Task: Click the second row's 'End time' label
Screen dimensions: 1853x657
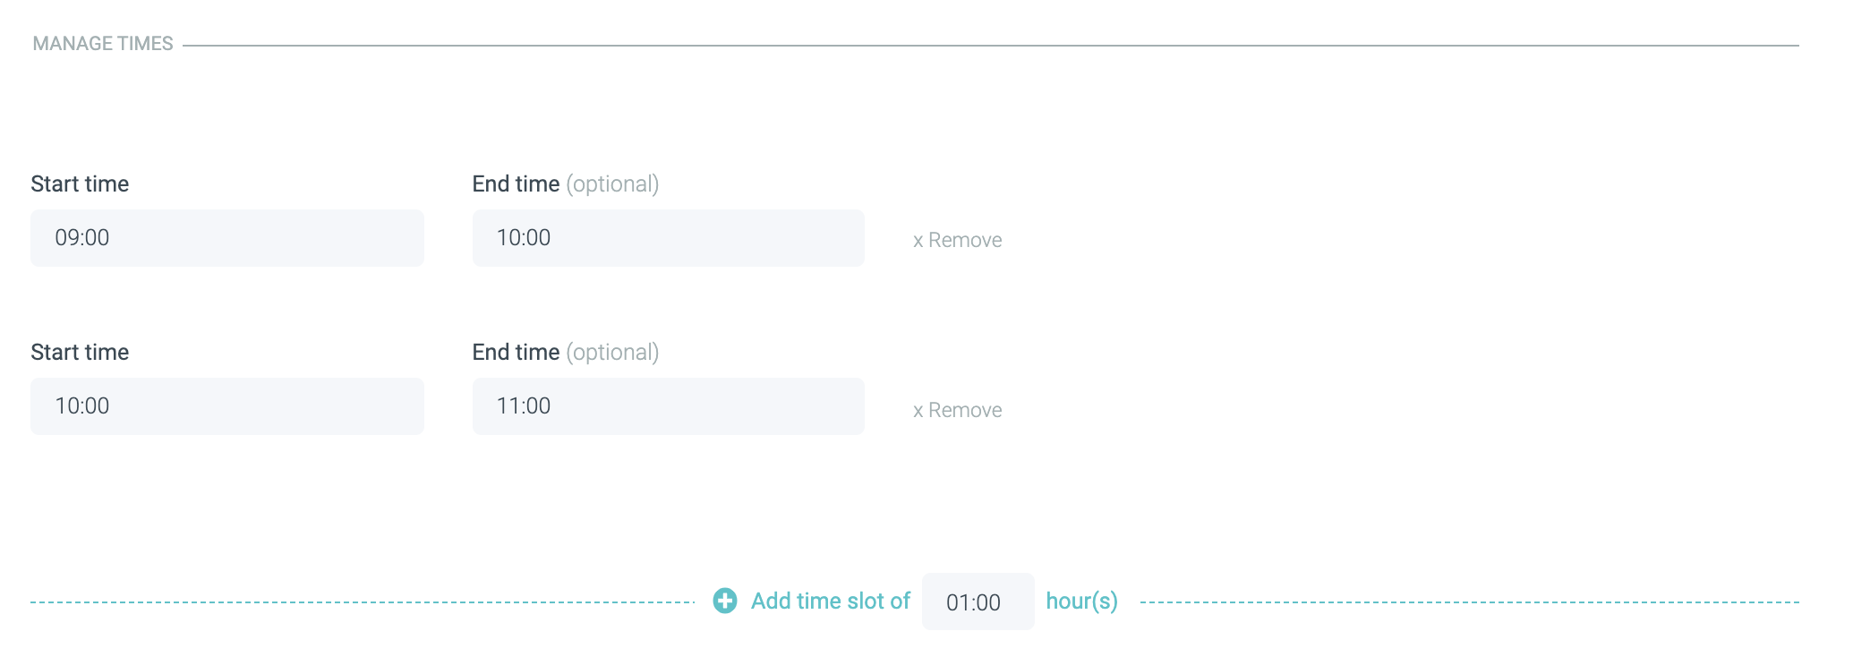Action: click(x=516, y=353)
